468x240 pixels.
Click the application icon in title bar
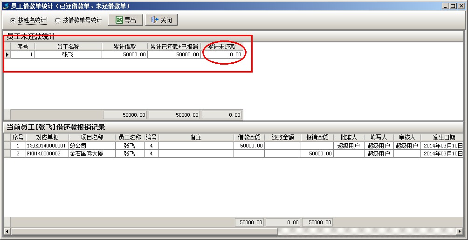point(6,6)
